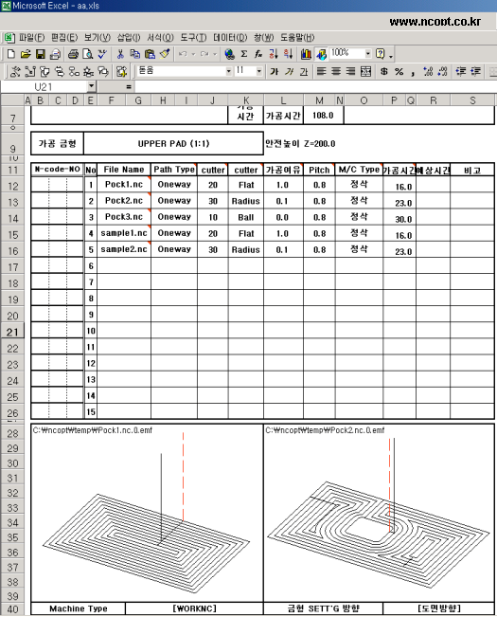
Task: Click the Open file folder icon
Action: (x=26, y=54)
